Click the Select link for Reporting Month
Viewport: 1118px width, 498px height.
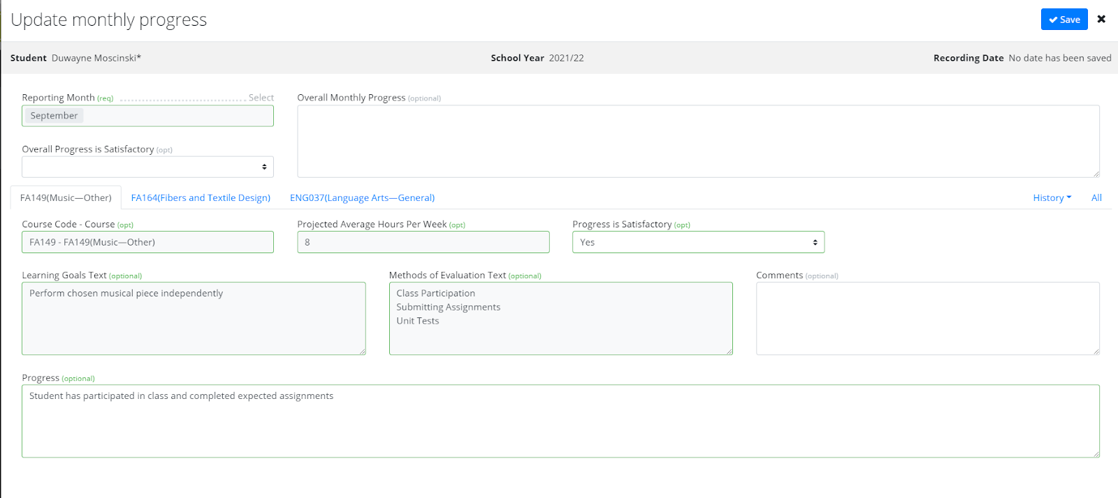coord(261,98)
